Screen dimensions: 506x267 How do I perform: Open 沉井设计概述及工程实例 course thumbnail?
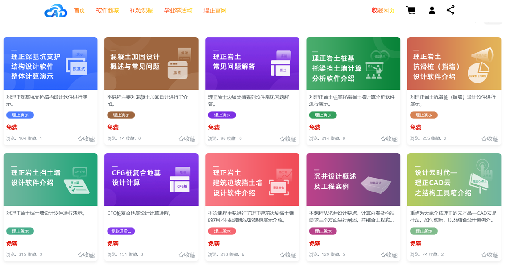[x=353, y=179]
